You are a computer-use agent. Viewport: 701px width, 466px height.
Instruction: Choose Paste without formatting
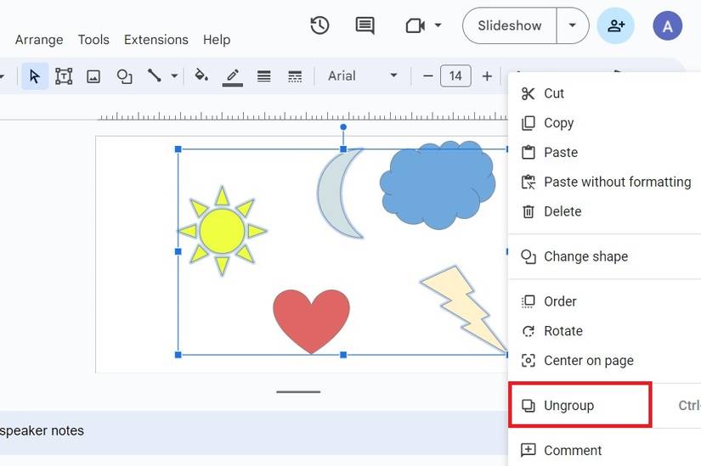[x=604, y=182]
